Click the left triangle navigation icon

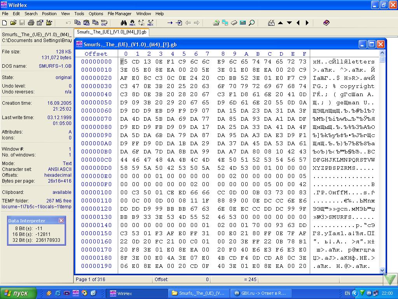click(x=298, y=23)
